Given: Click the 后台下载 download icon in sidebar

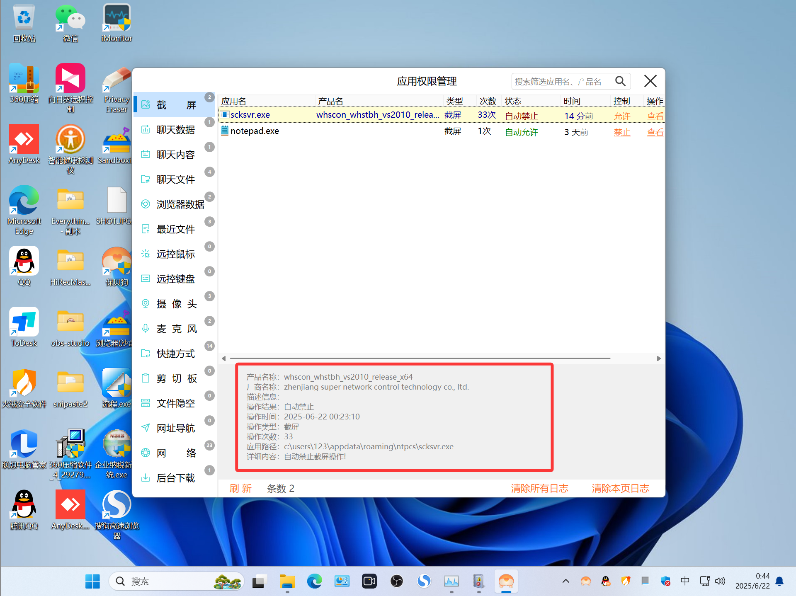Looking at the screenshot, I should [x=146, y=477].
